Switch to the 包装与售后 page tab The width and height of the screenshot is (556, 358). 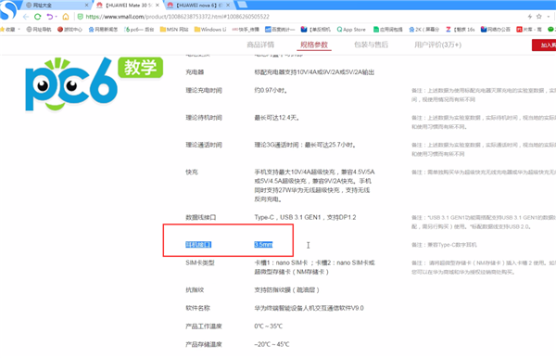371,45
